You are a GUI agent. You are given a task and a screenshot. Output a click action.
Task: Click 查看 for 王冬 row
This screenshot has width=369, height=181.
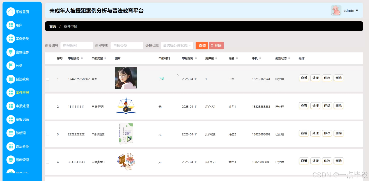(x=304, y=78)
